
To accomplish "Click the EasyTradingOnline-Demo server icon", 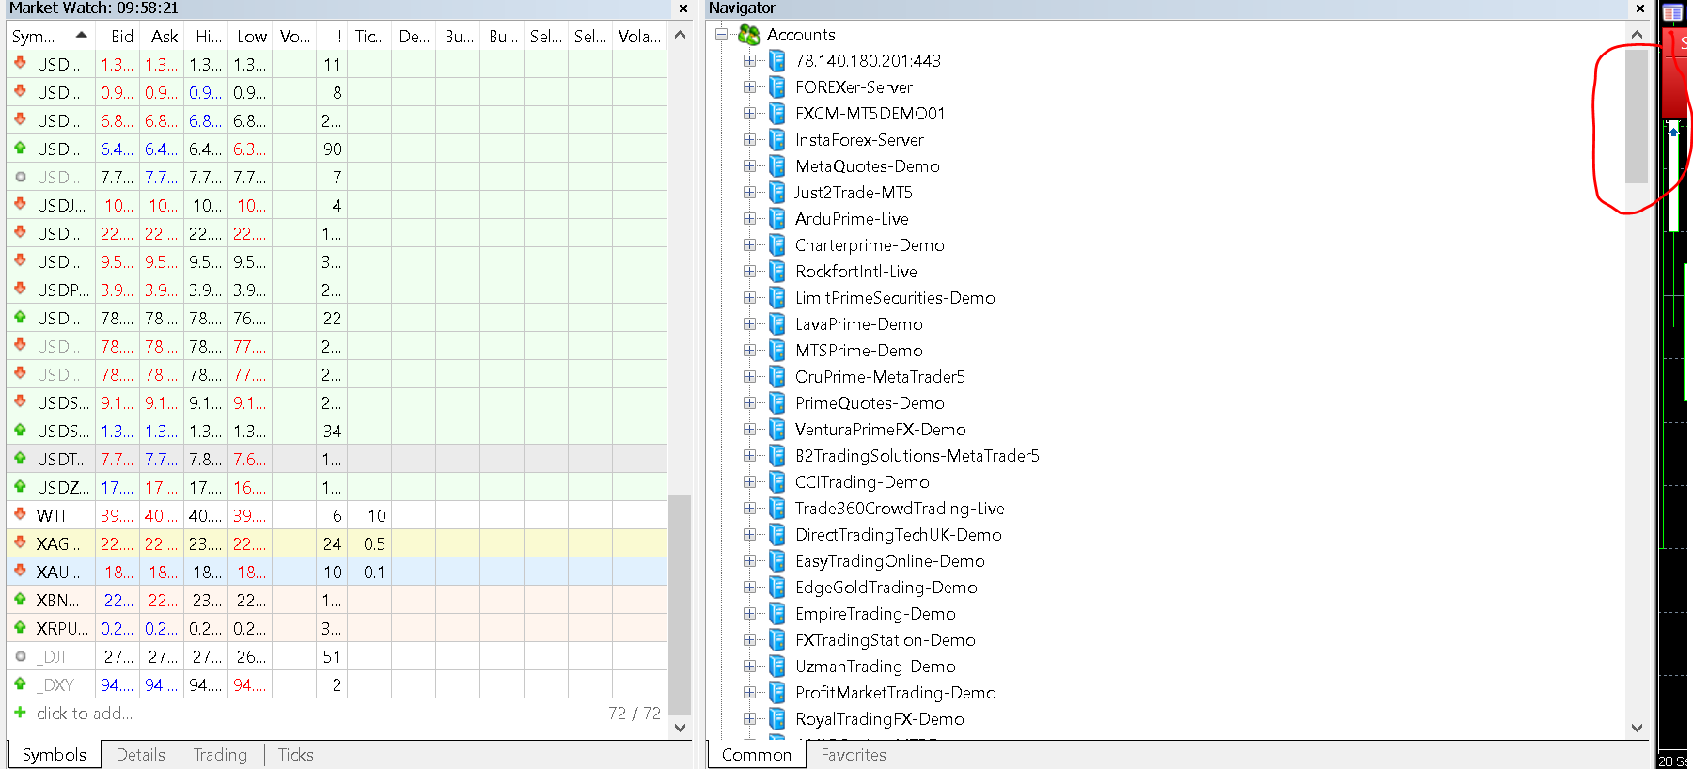I will coord(776,561).
